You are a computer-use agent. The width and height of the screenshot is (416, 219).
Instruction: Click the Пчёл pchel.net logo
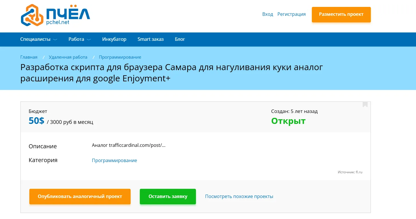click(x=56, y=15)
